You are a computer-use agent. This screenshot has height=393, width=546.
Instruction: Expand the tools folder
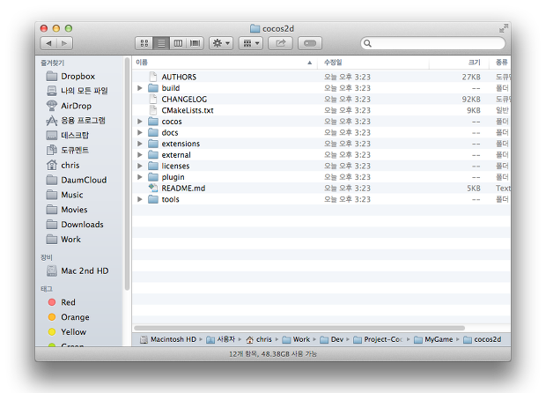pos(140,199)
